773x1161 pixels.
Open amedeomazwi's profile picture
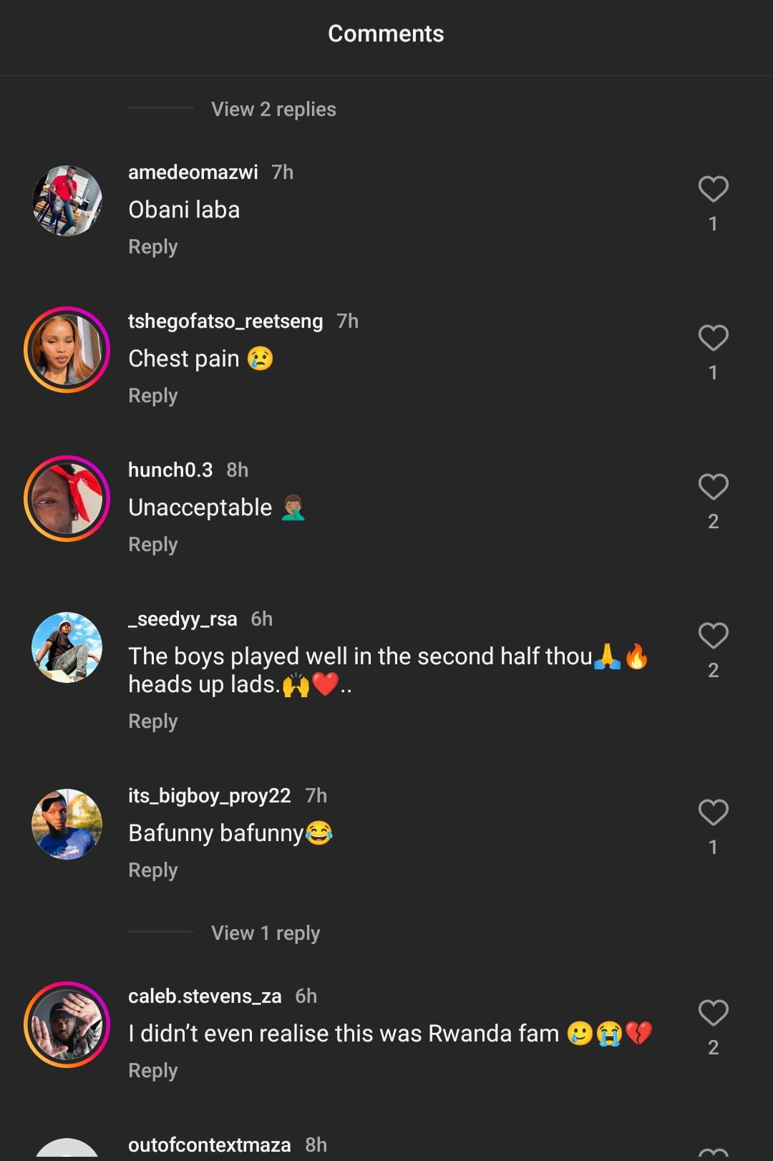pyautogui.click(x=67, y=201)
